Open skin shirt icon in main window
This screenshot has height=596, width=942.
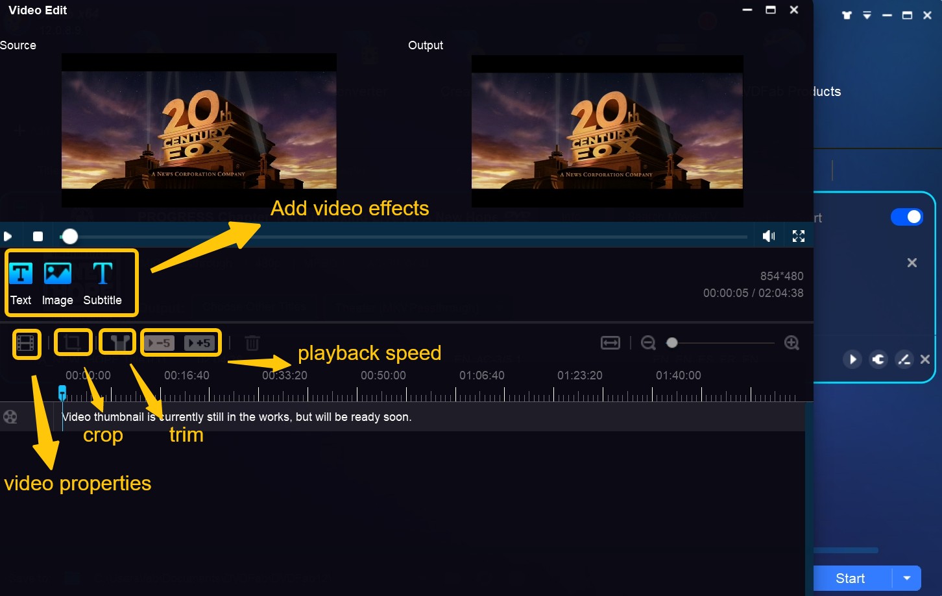click(x=847, y=15)
